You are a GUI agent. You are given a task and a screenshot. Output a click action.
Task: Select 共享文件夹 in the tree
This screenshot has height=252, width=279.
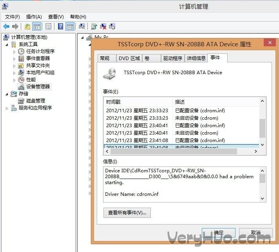tap(38, 66)
